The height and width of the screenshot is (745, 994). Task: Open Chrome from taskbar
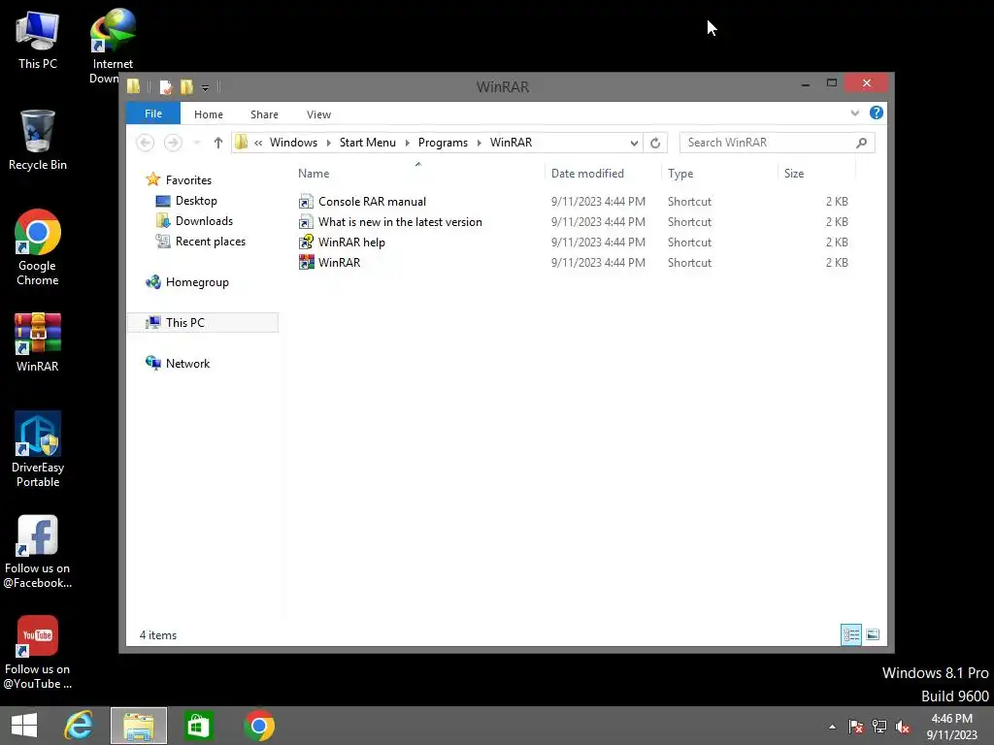[x=258, y=726]
